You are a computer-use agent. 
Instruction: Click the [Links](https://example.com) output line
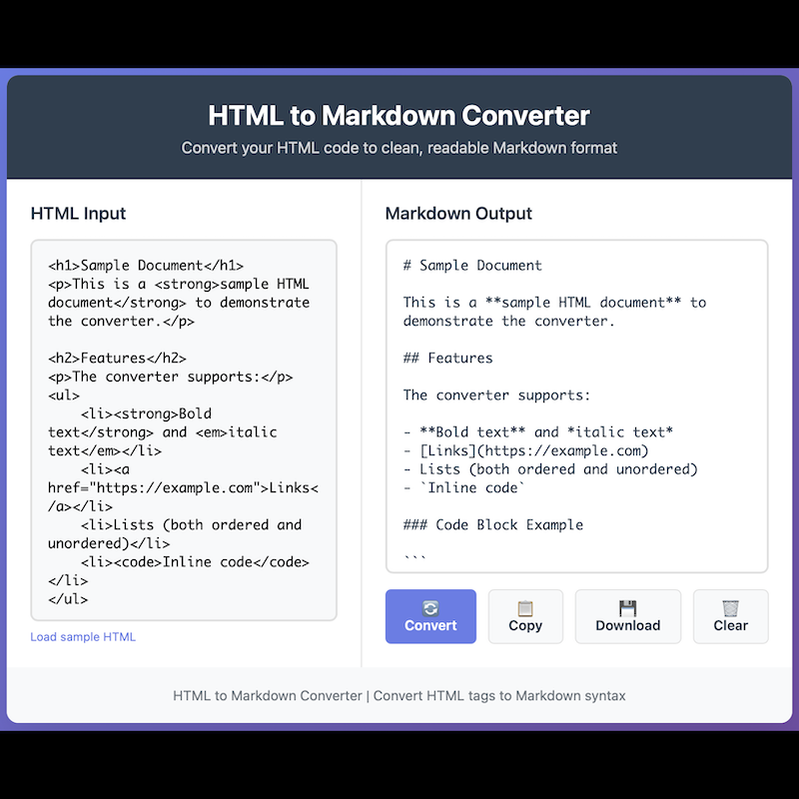(526, 450)
